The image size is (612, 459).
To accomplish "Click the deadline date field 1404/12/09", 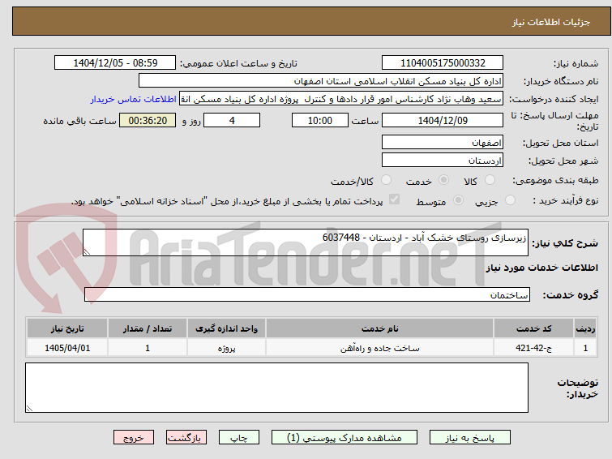I will click(443, 120).
